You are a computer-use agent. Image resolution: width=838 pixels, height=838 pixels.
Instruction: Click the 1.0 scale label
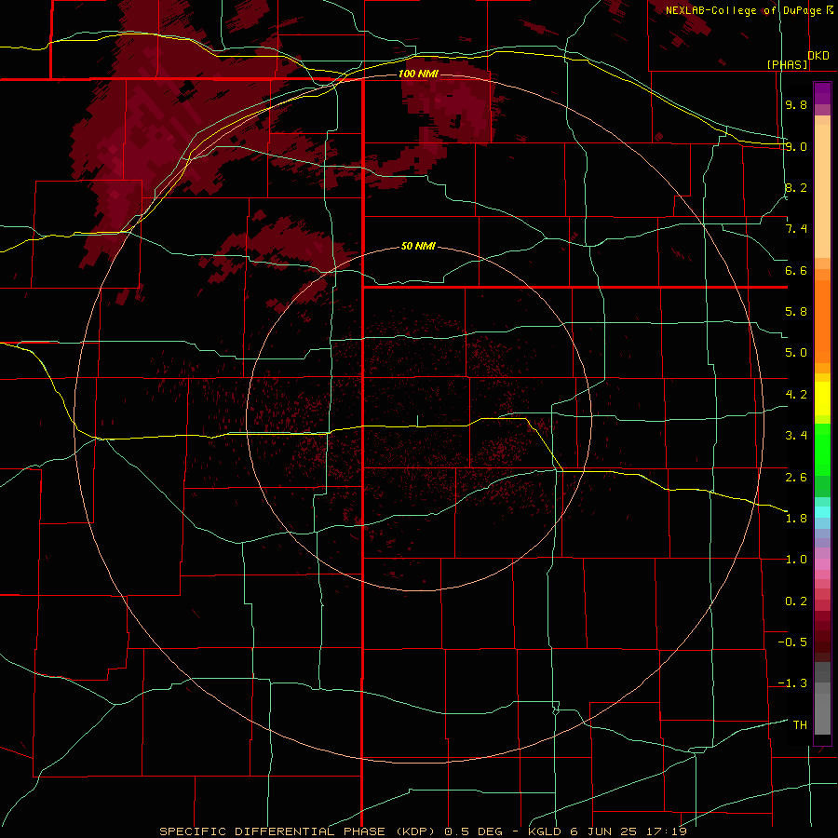point(796,560)
